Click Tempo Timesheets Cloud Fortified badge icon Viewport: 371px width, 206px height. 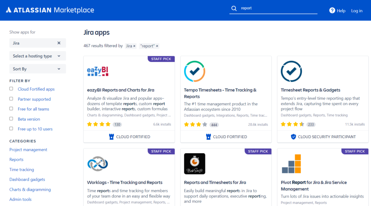pyautogui.click(x=208, y=137)
